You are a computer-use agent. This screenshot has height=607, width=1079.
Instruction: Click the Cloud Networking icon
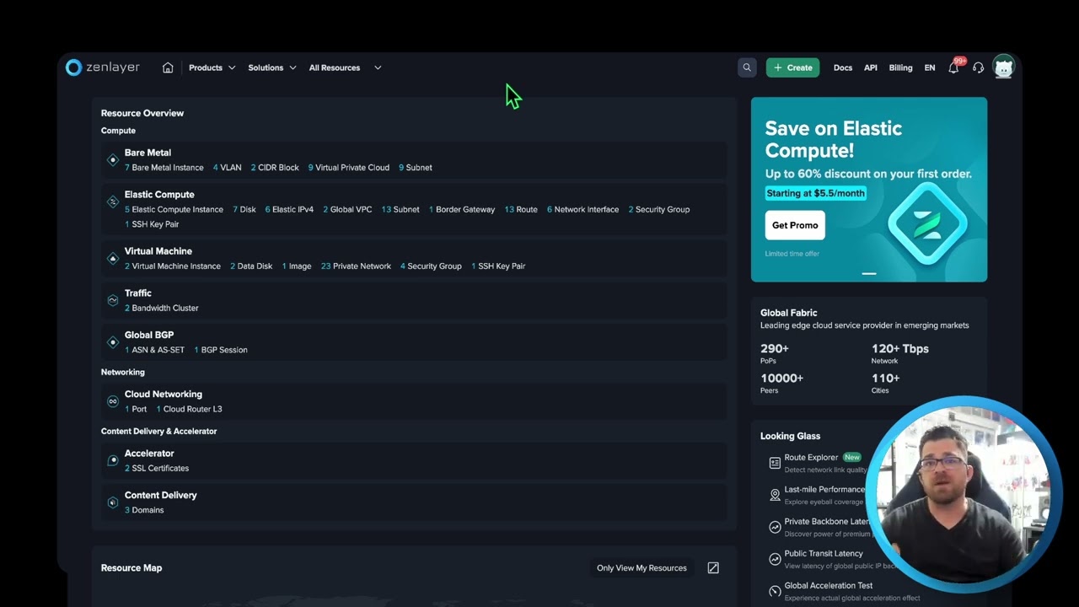[113, 401]
